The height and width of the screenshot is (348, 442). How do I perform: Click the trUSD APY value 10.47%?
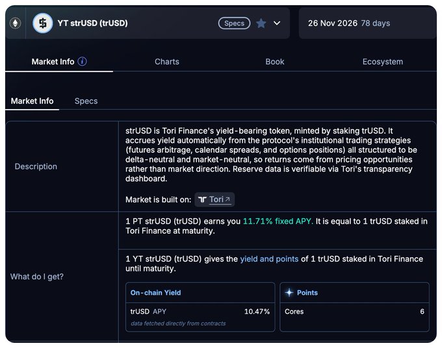[257, 312]
